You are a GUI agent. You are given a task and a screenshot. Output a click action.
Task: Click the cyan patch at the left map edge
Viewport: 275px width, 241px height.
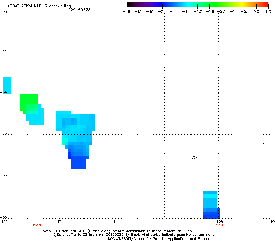pyautogui.click(x=7, y=85)
